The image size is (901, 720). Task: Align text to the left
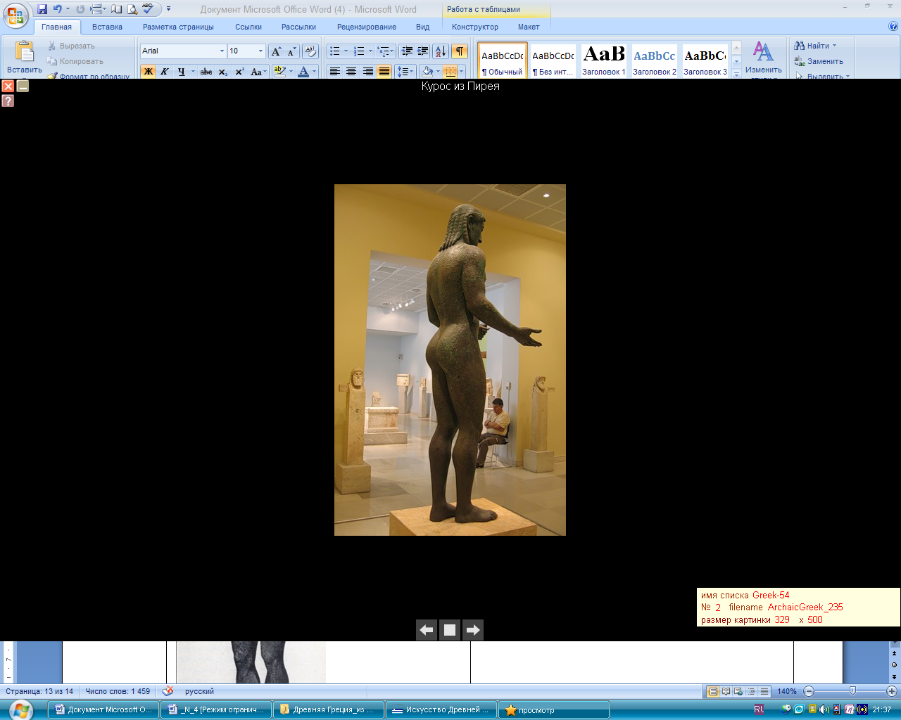[x=335, y=72]
